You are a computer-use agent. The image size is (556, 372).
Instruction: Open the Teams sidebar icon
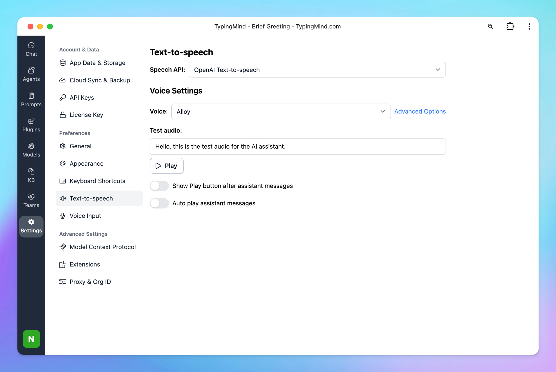(x=31, y=200)
